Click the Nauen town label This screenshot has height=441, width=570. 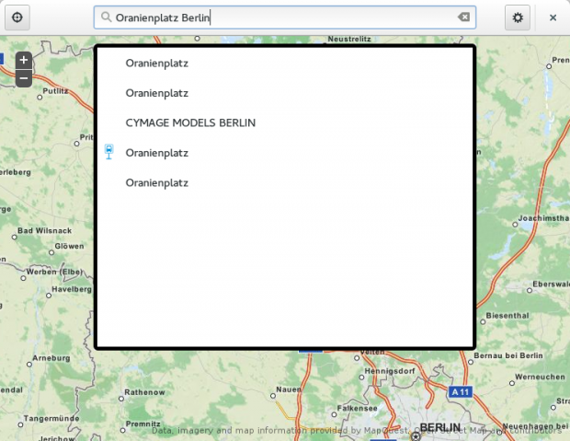[x=289, y=389]
